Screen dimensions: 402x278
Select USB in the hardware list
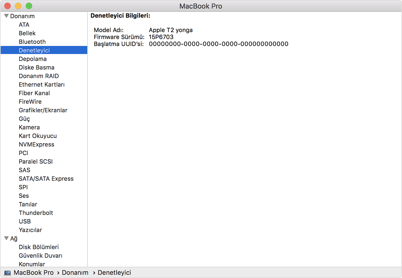tap(25, 221)
